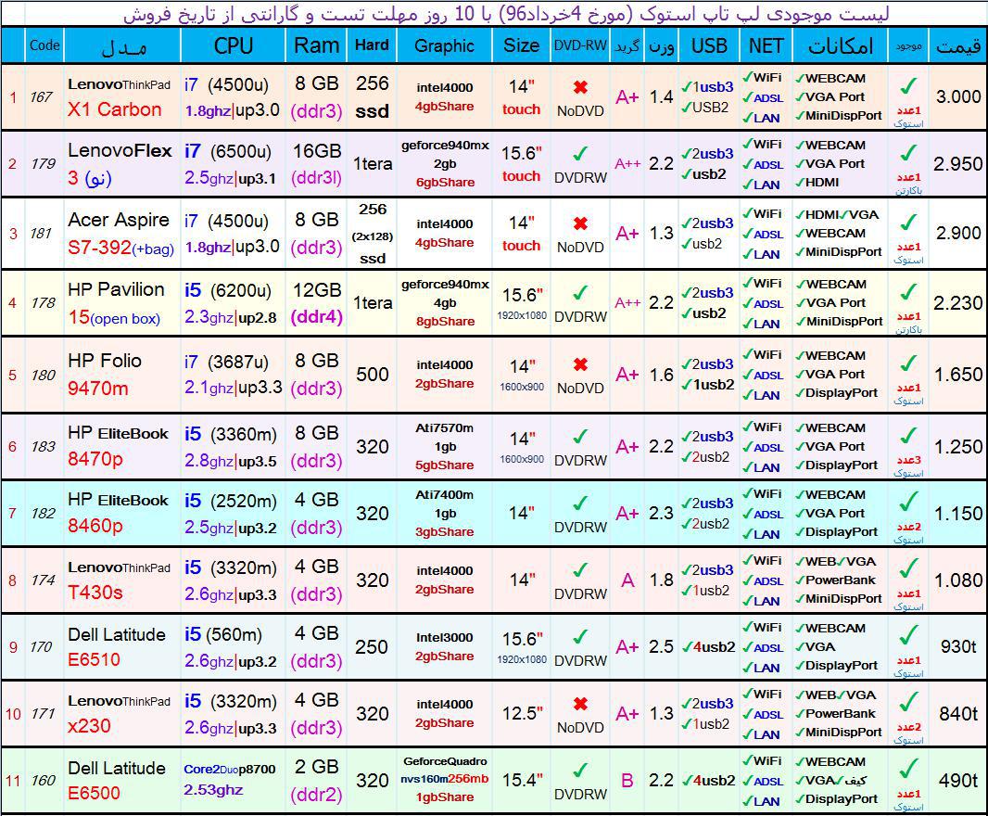This screenshot has width=988, height=816.
Task: Click the green DVDRW checkmark for EliteBook 8470p
Action: coord(580,437)
